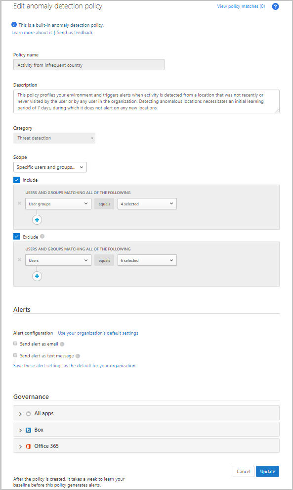Uncheck the Exclude checkbox
293x490 pixels.
pos(16,237)
